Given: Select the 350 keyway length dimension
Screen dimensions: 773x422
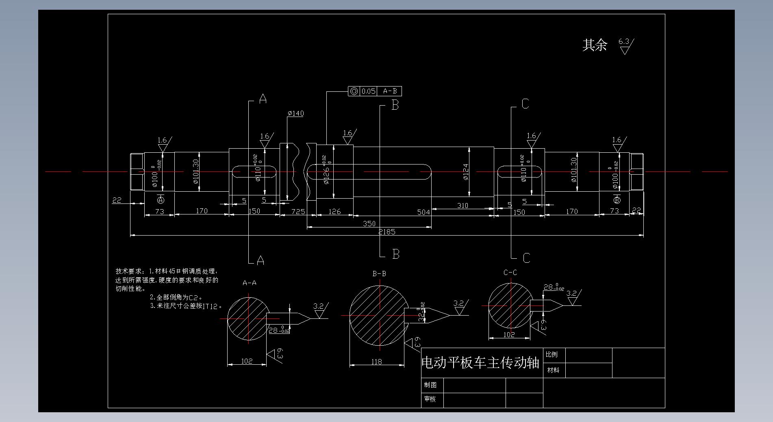Looking at the screenshot, I should (369, 224).
